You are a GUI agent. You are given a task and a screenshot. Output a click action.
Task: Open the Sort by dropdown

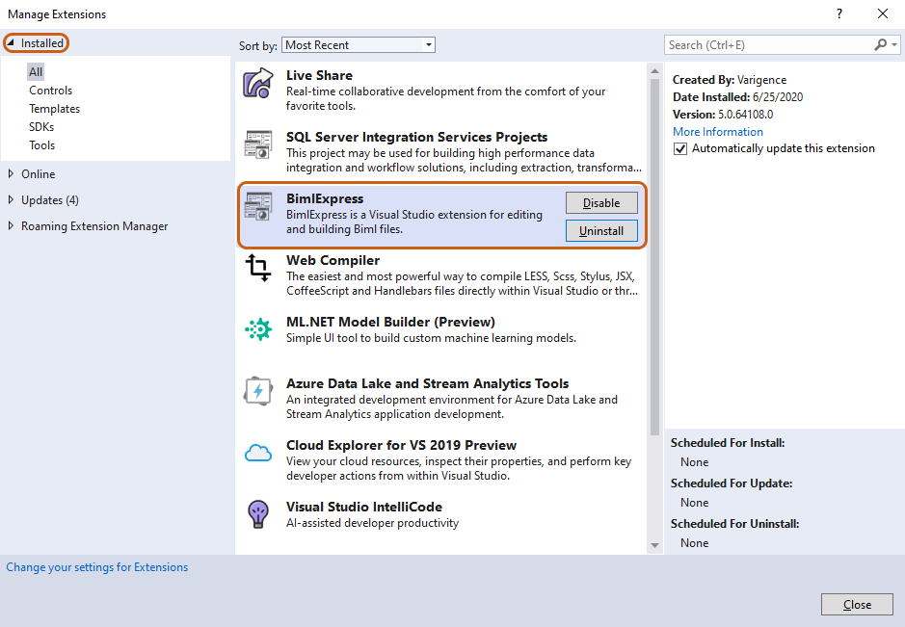pos(358,45)
